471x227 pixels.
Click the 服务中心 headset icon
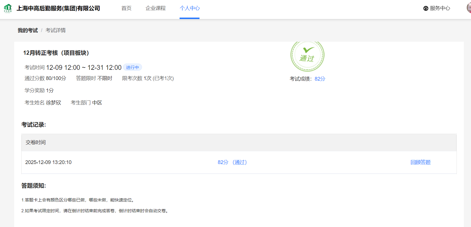(x=426, y=9)
